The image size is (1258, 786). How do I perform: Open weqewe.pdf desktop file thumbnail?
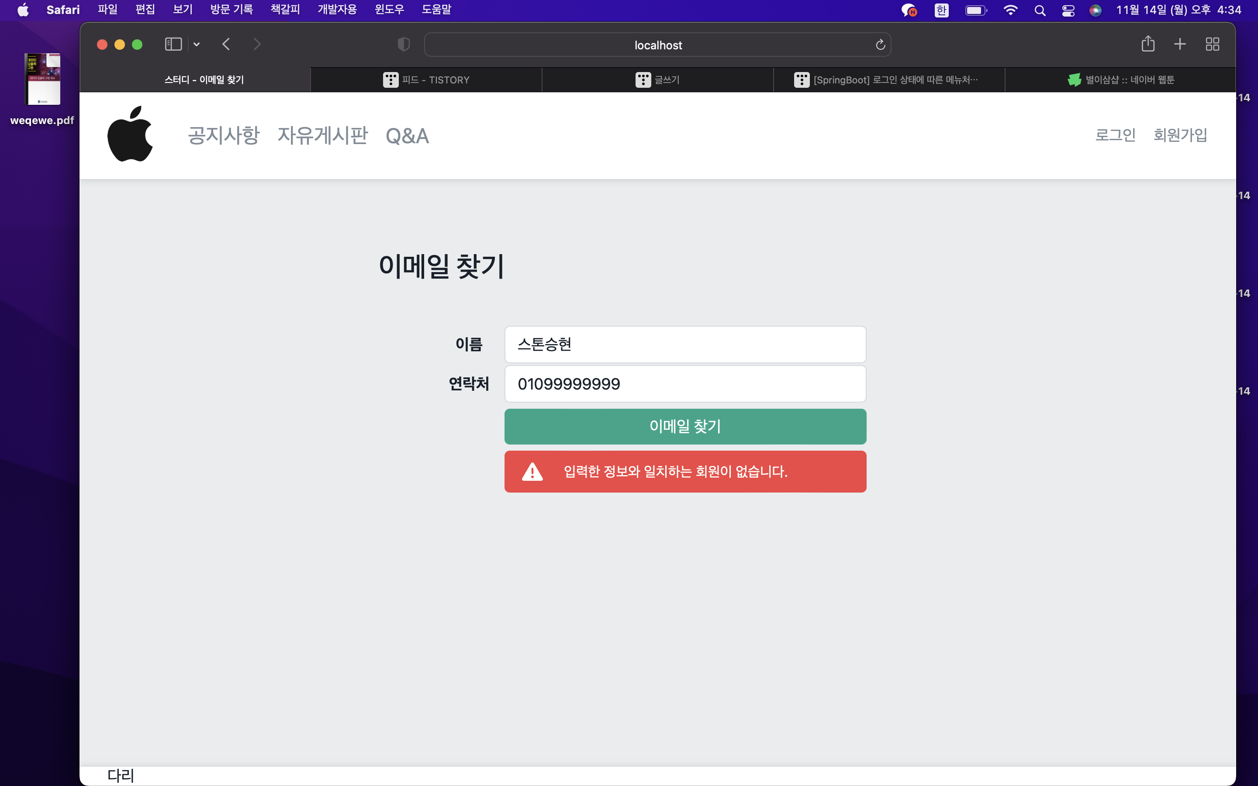pyautogui.click(x=43, y=79)
